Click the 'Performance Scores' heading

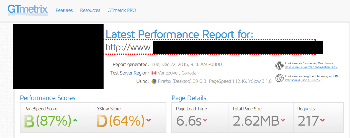point(48,98)
